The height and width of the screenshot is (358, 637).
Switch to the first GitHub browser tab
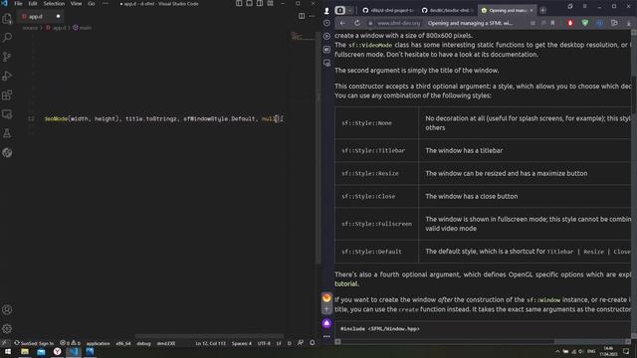[388, 10]
